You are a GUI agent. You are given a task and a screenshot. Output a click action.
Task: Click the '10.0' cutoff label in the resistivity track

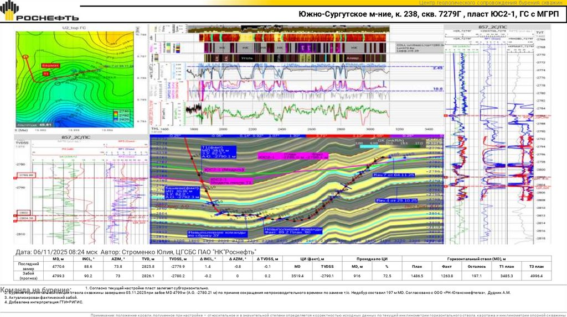(437, 89)
